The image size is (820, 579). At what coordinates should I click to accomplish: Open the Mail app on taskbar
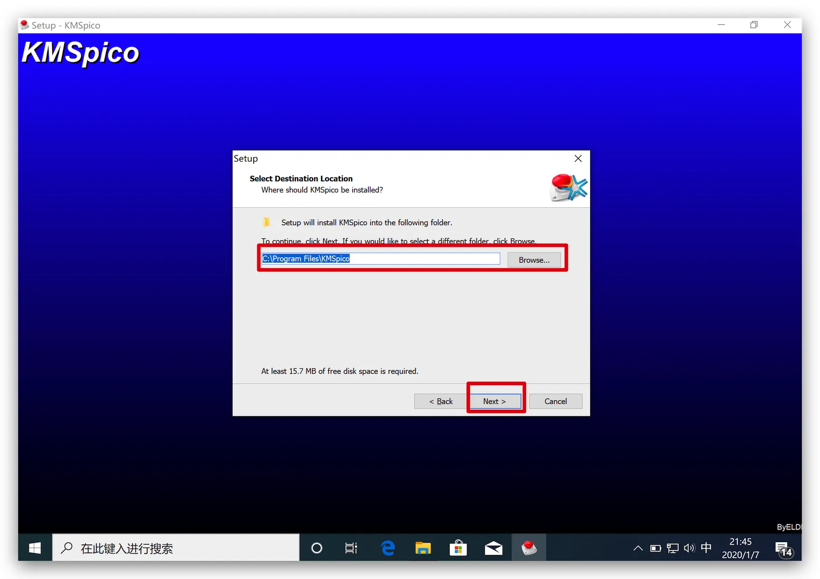(x=493, y=548)
